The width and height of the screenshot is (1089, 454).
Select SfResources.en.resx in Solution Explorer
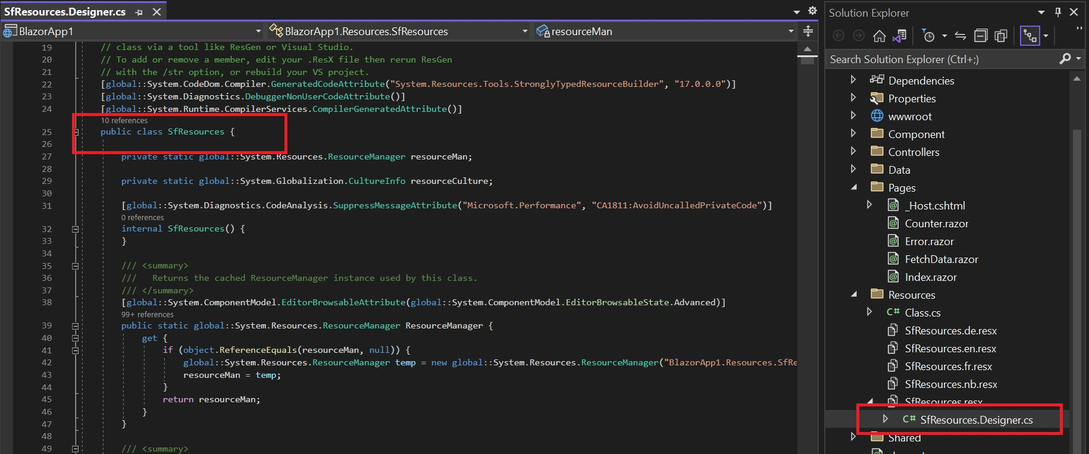[x=950, y=348]
